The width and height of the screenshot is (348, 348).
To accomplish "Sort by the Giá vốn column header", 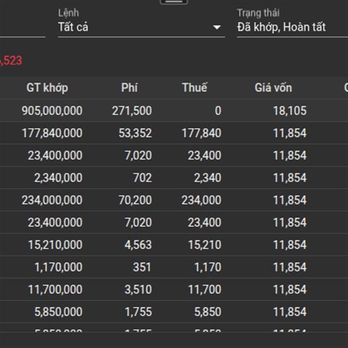I will coord(273,88).
